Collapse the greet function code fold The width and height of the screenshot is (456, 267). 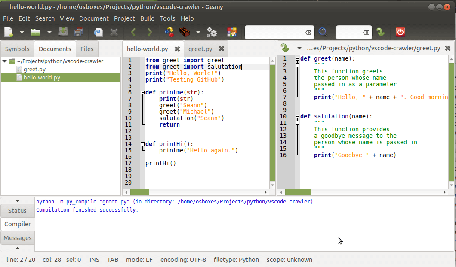pos(297,59)
